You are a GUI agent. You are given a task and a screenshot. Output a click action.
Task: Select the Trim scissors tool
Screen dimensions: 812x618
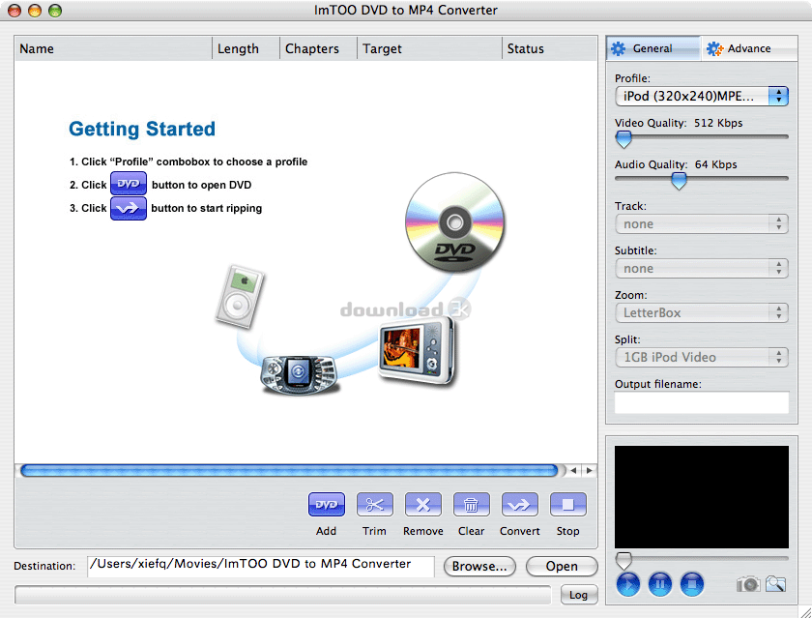[374, 504]
